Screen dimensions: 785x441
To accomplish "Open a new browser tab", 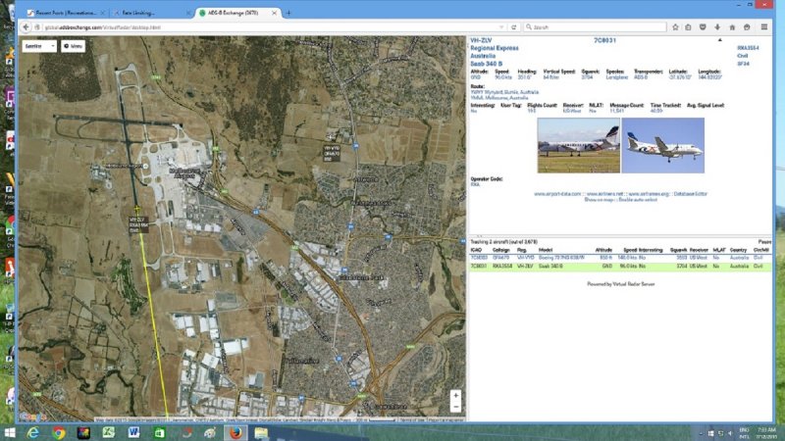I will [x=288, y=13].
